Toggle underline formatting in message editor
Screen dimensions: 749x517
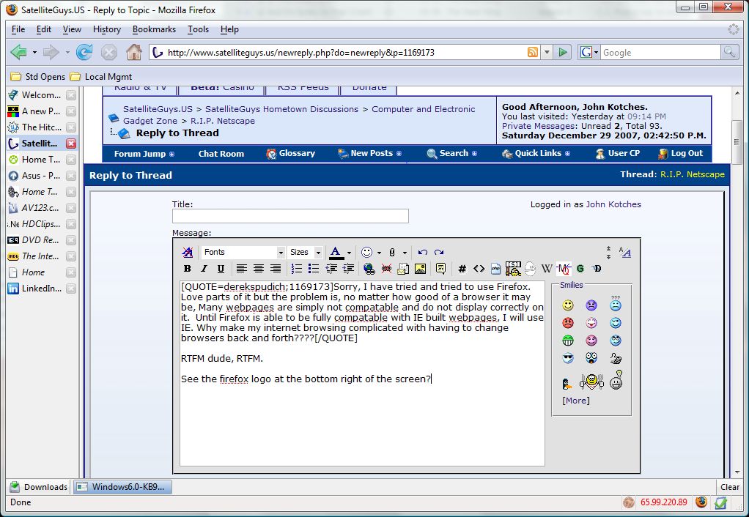click(x=221, y=269)
